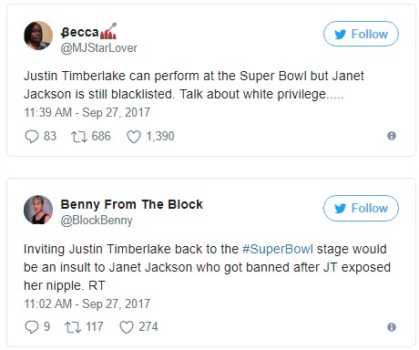Click Becca's profile picture
This screenshot has height=350, width=419.
pyautogui.click(x=38, y=36)
